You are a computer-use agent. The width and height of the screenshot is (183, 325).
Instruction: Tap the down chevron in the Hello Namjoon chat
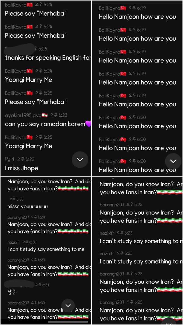[x=173, y=161]
